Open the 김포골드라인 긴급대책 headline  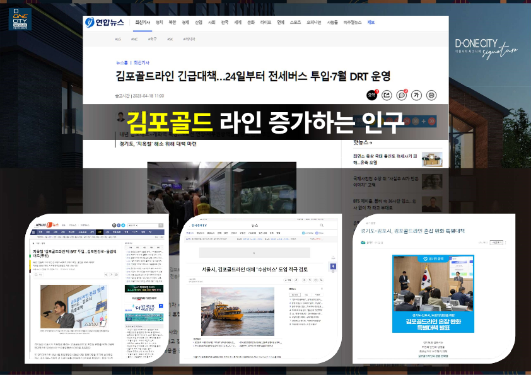253,76
